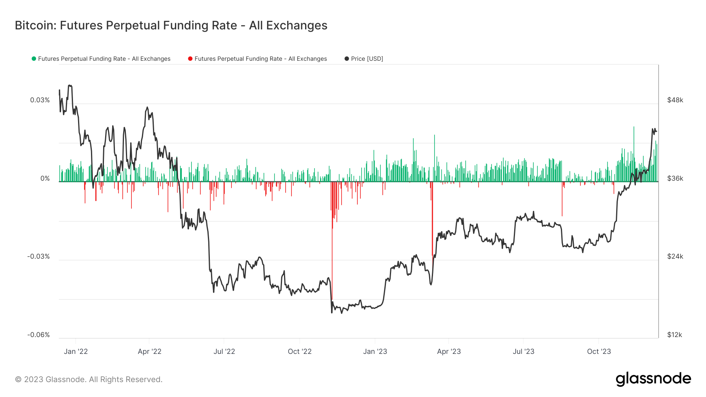Select the Apr '22 date label
The width and height of the screenshot is (706, 397).
click(x=149, y=352)
